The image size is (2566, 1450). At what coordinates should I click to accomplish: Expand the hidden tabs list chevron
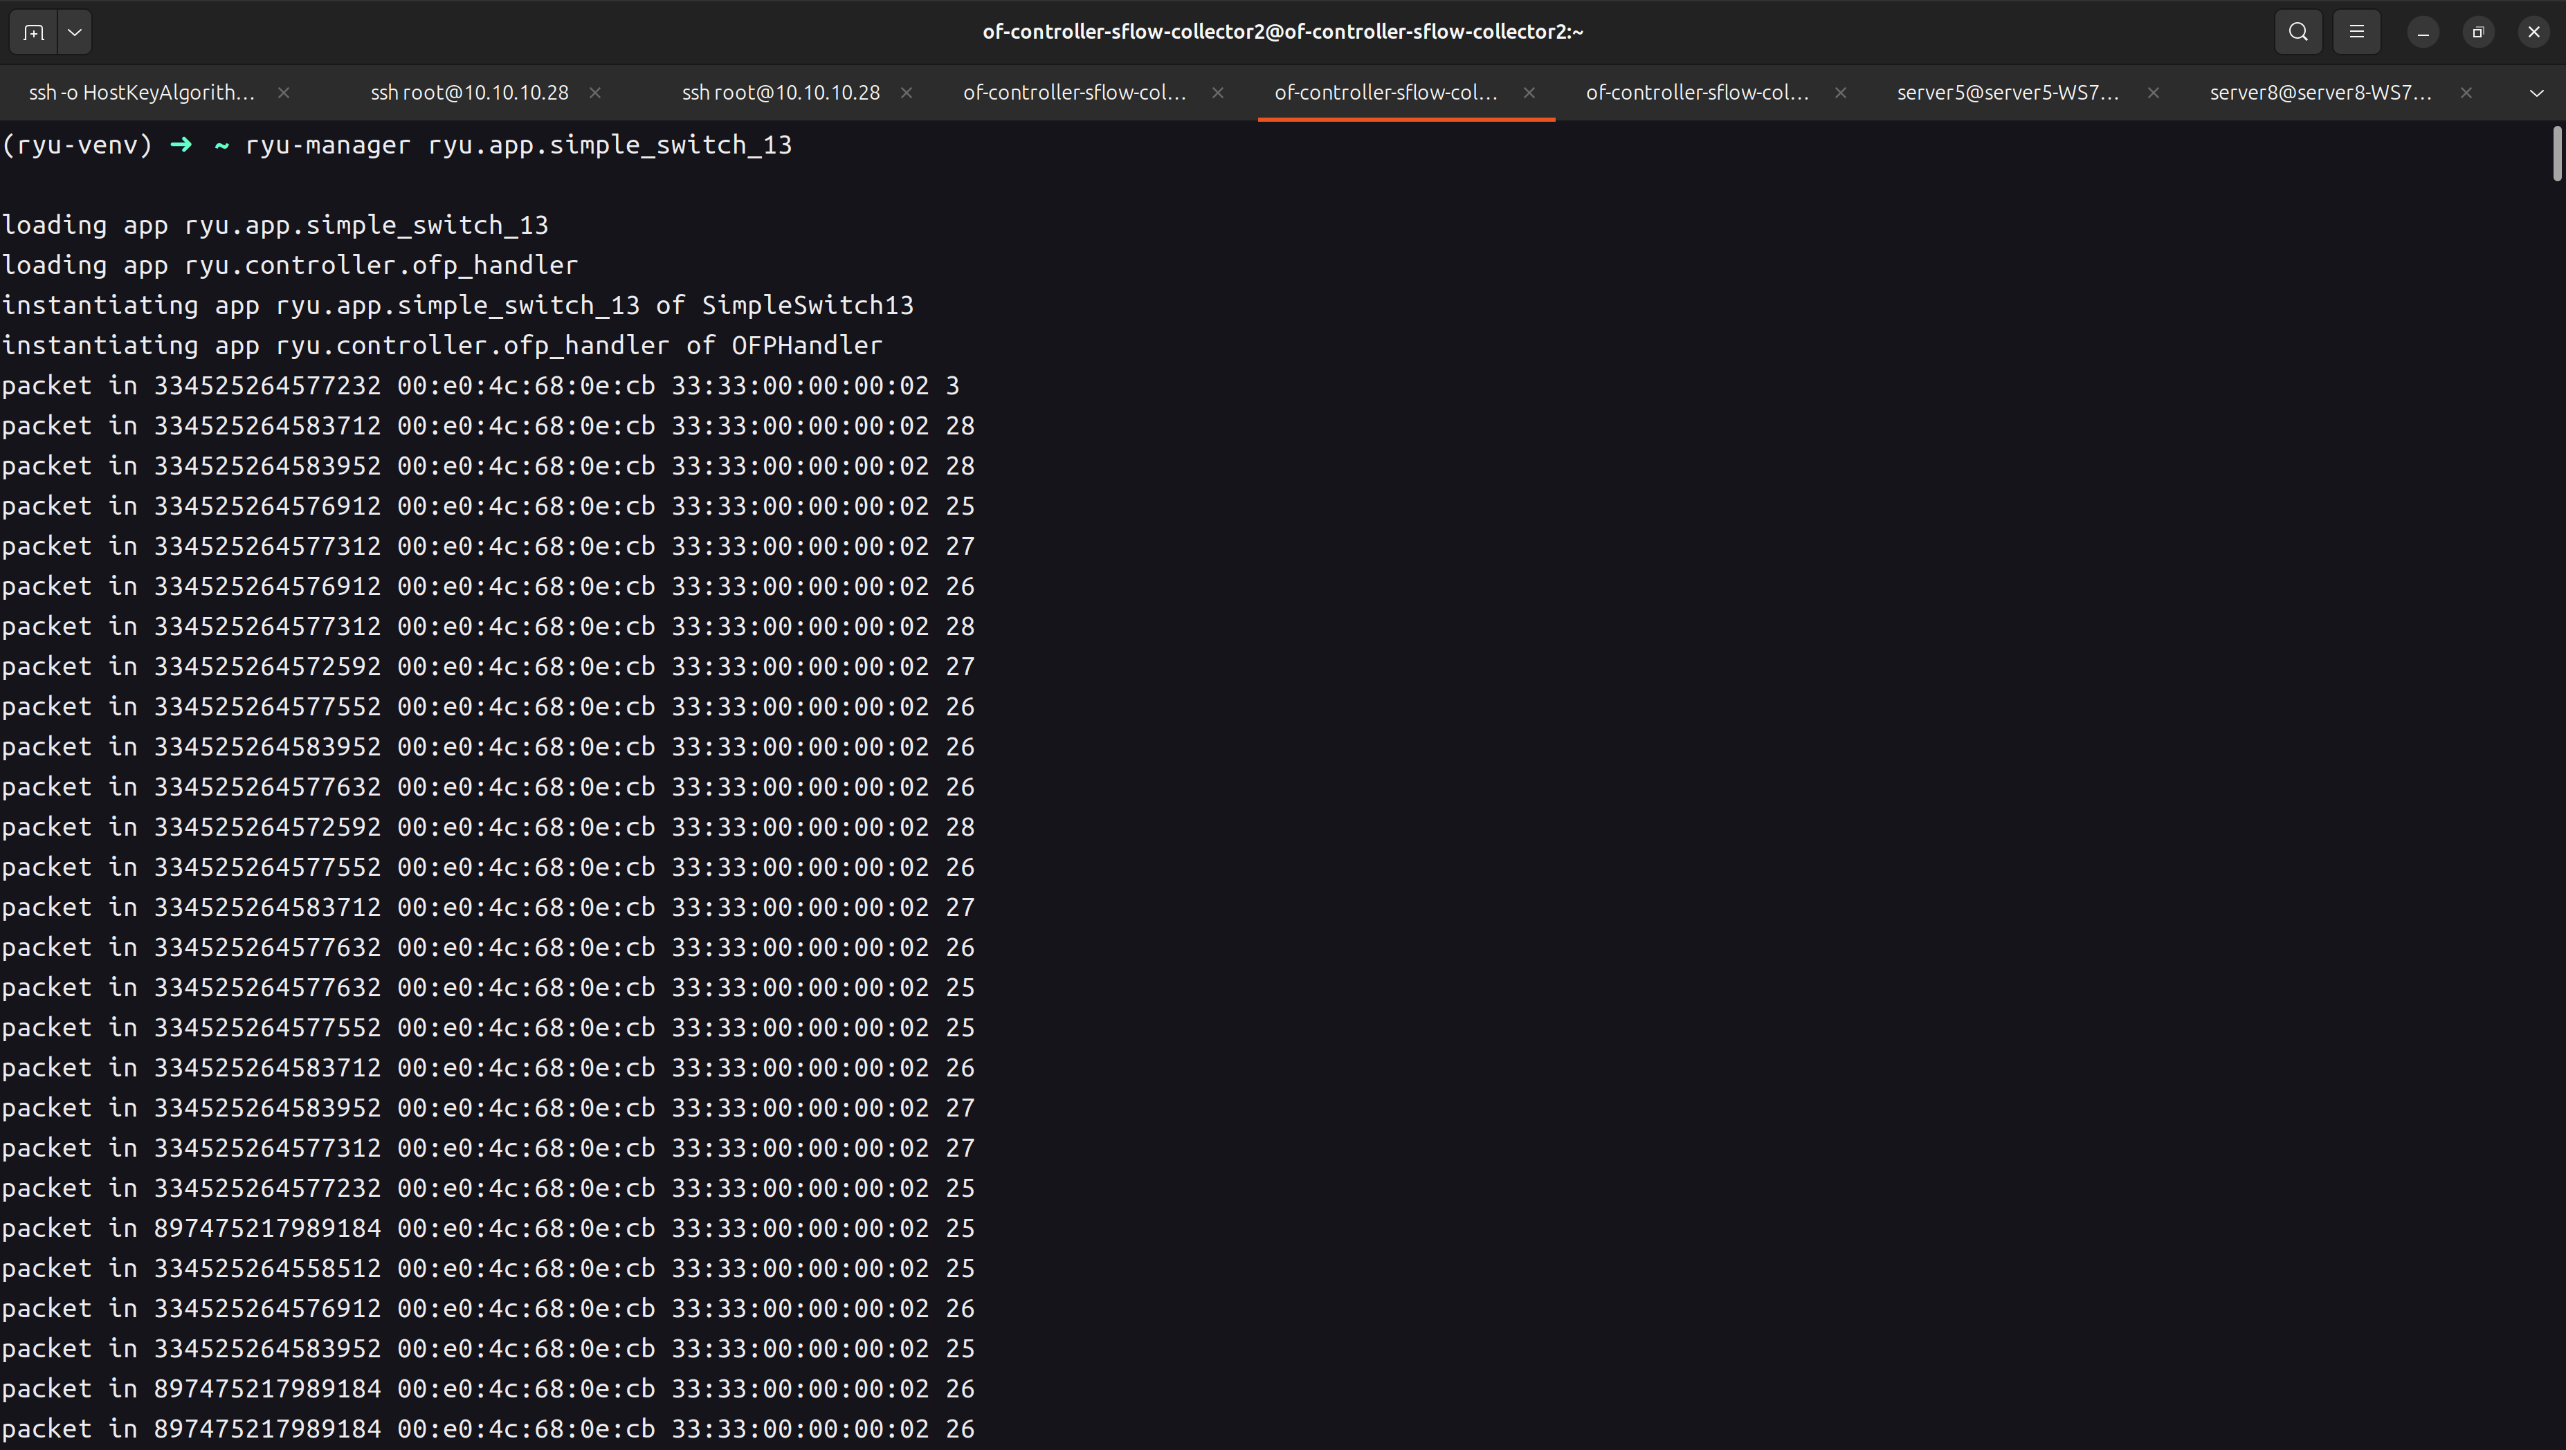(2536, 93)
